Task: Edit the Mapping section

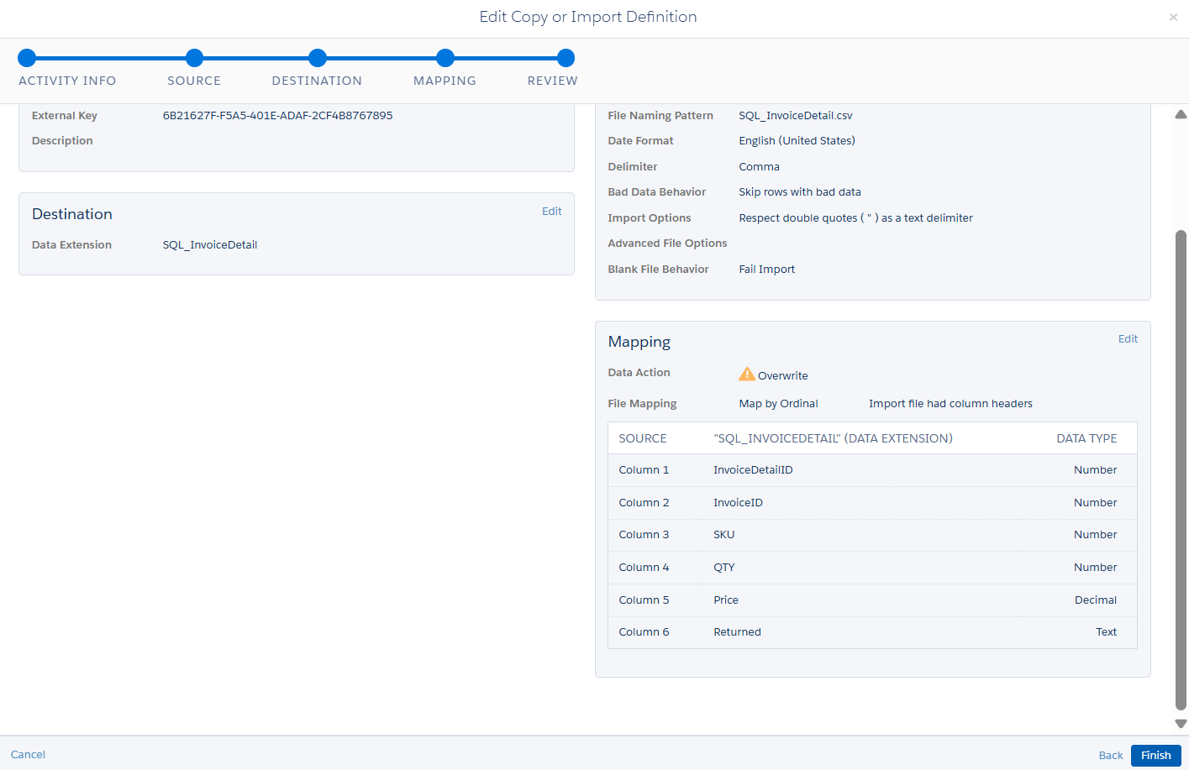Action: [x=1128, y=339]
